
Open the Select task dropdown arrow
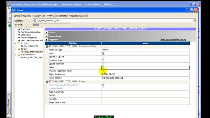pos(194,20)
